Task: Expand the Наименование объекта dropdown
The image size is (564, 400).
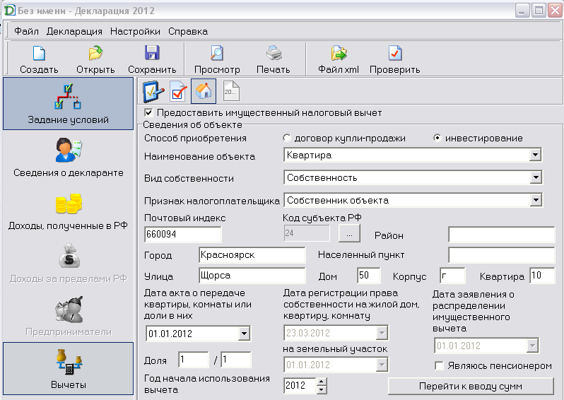Action: click(x=535, y=155)
